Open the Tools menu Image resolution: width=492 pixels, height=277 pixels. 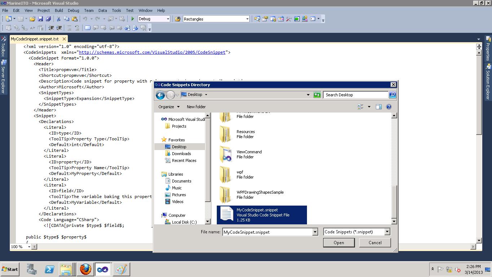point(117,10)
